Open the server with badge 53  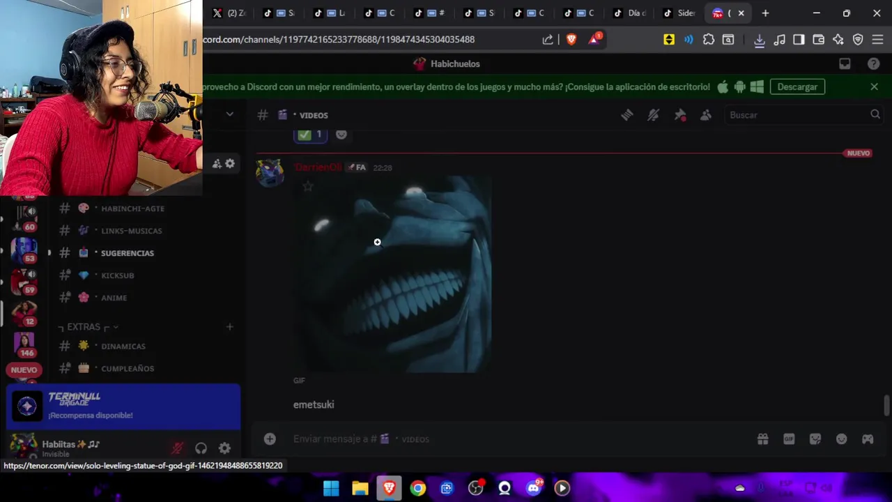pyautogui.click(x=24, y=250)
